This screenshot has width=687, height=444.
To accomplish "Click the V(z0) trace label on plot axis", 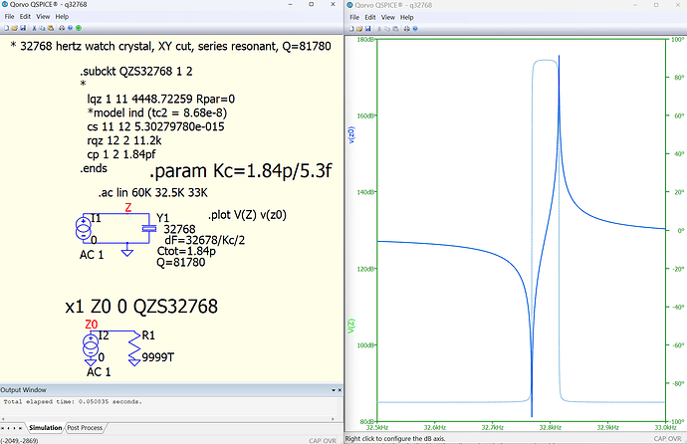I will point(351,134).
